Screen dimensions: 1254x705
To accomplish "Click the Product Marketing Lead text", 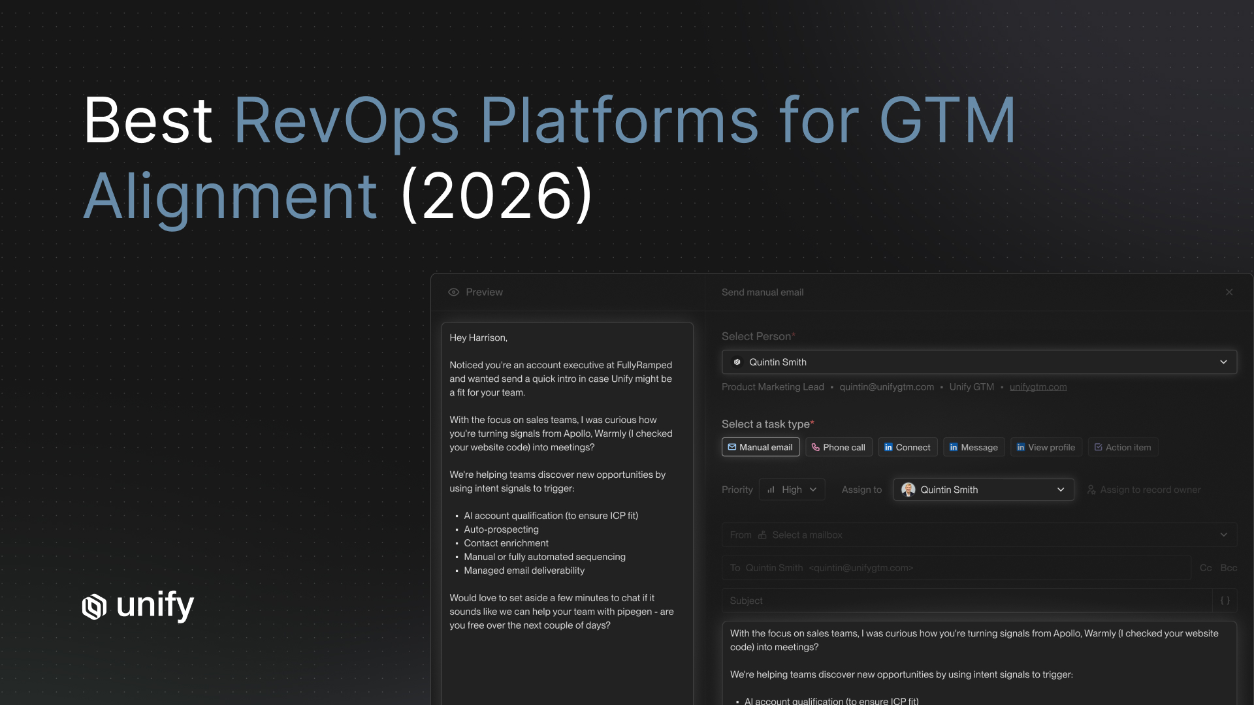I will tap(773, 386).
